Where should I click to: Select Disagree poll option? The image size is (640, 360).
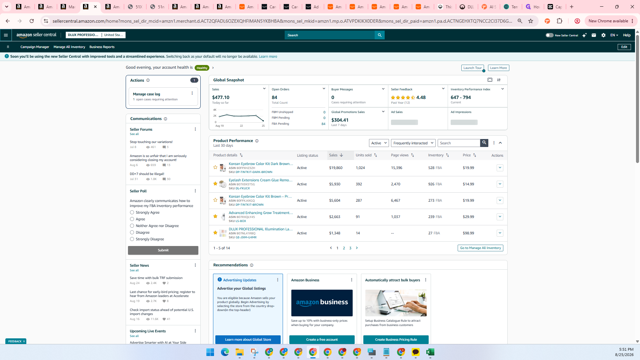point(132,233)
